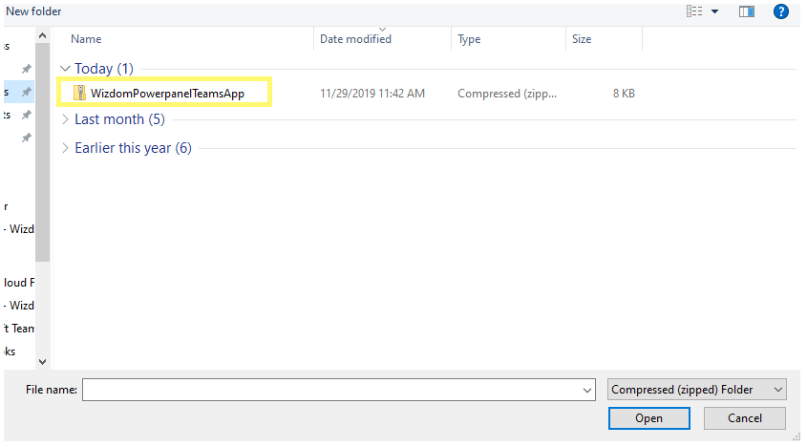Expand the Last month group
This screenshot has width=807, height=447.
[x=64, y=119]
